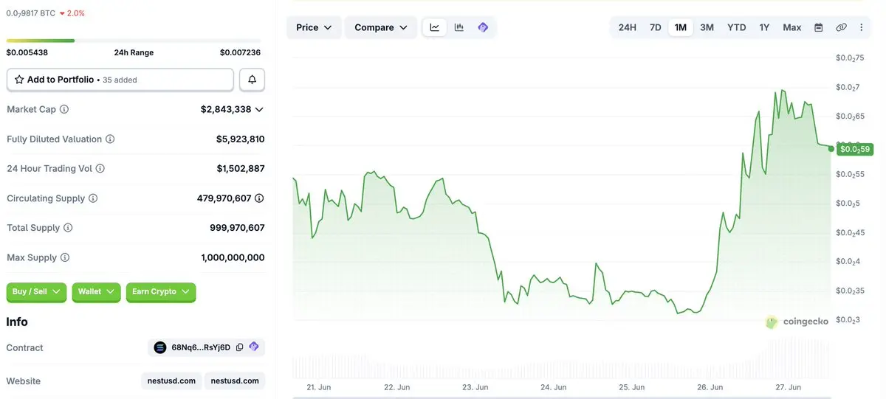886x399 pixels.
Task: Open the purple diamond chart tool icon
Action: (483, 27)
